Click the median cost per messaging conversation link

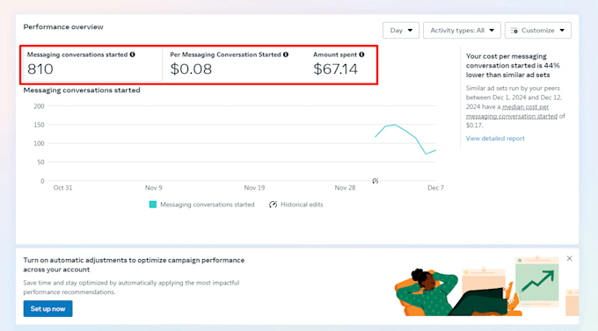(x=512, y=112)
